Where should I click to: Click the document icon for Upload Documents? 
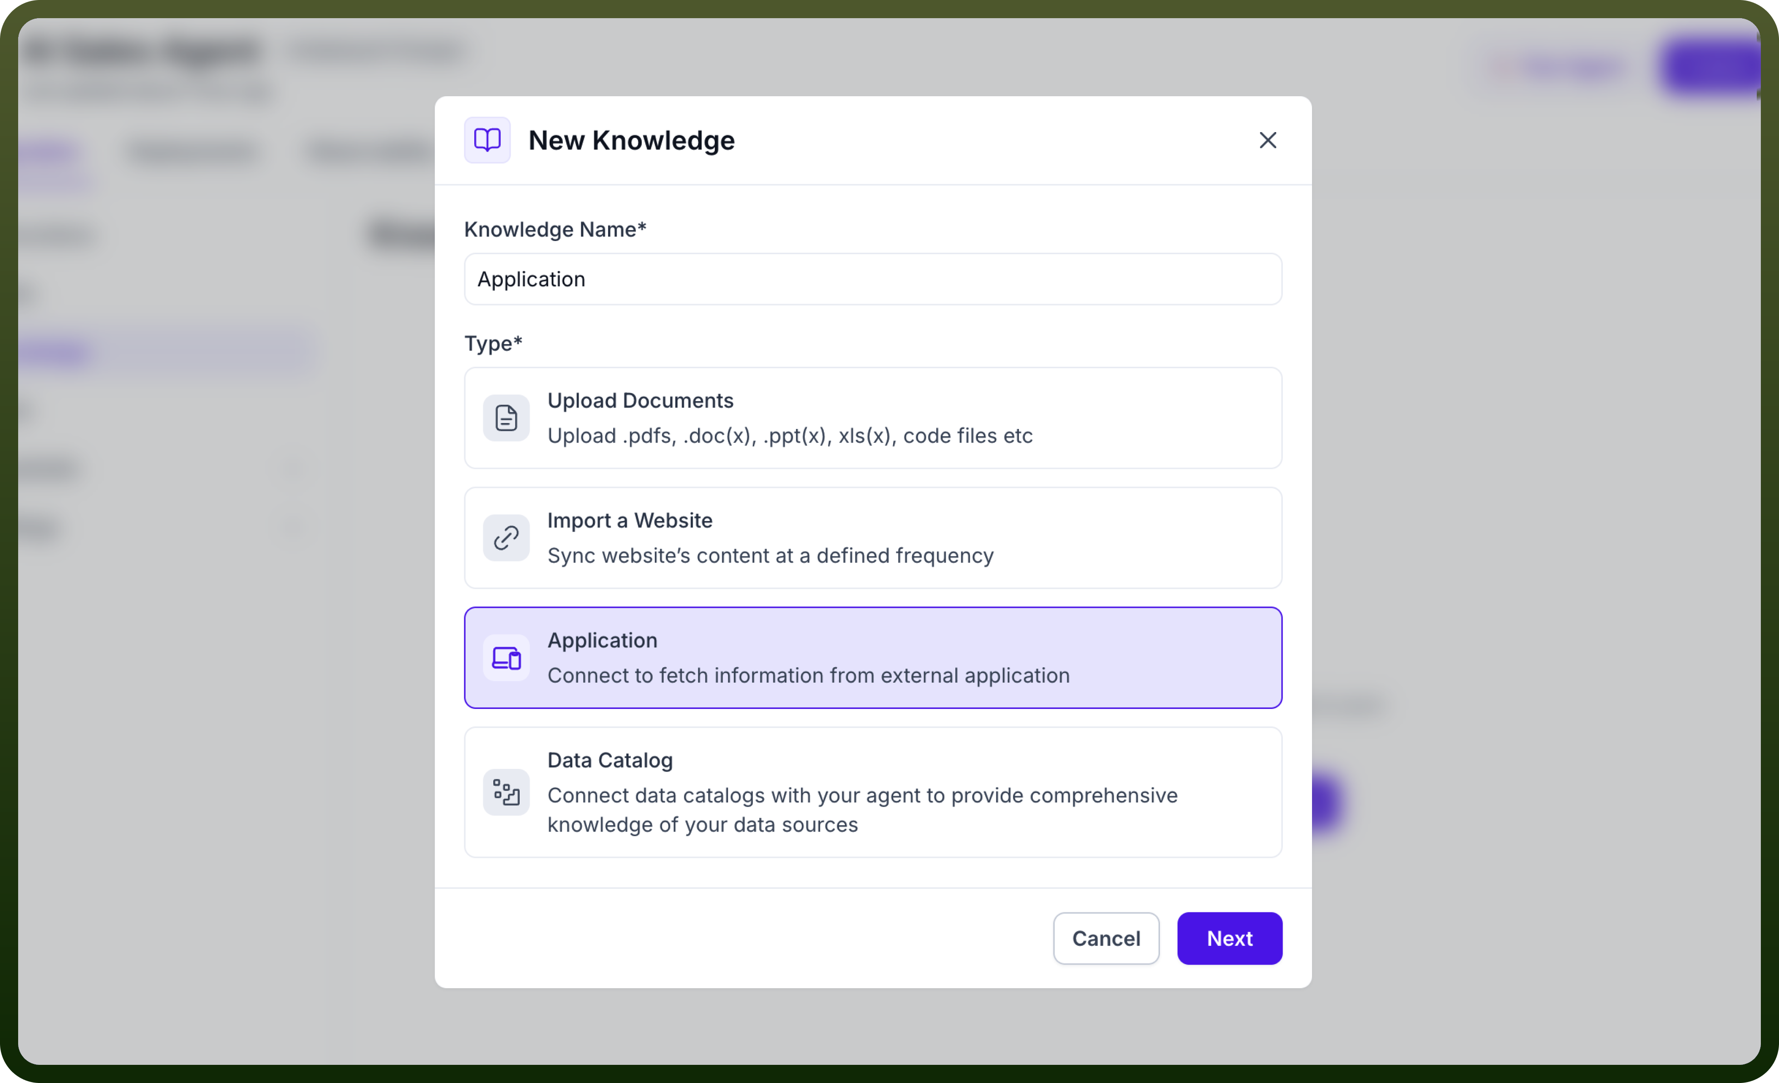tap(506, 418)
